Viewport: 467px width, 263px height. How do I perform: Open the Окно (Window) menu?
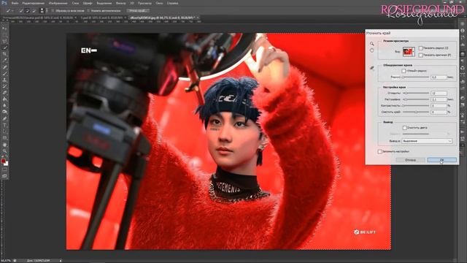click(159, 3)
